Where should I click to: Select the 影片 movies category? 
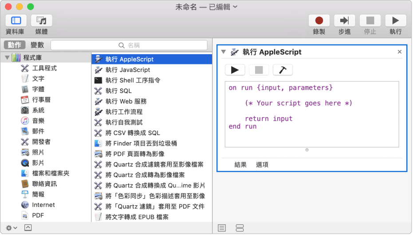pyautogui.click(x=38, y=163)
